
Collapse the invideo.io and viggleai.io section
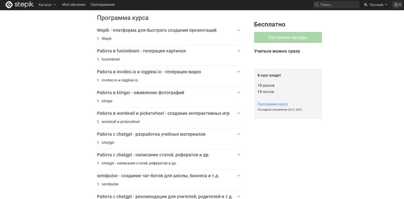[x=239, y=72]
